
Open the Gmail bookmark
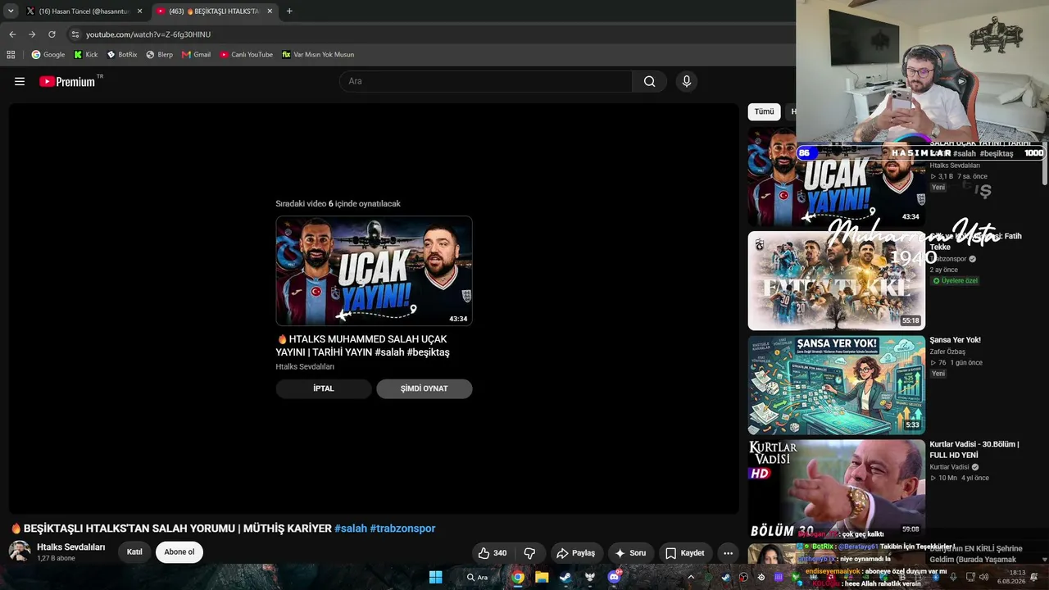point(197,55)
